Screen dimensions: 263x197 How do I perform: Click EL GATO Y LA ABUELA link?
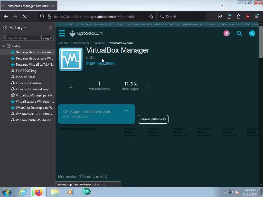[229, 24]
